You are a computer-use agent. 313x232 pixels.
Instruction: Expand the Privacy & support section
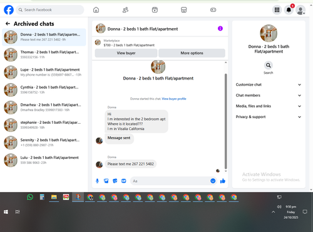(x=269, y=117)
